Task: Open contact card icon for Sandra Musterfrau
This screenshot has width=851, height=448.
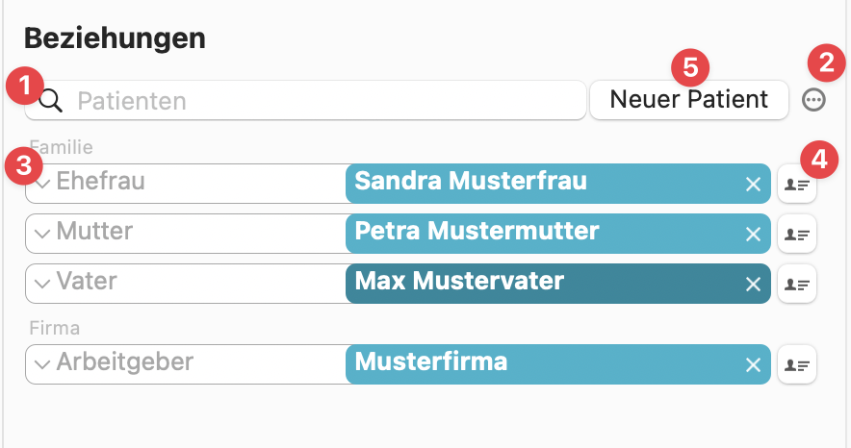Action: click(x=797, y=185)
